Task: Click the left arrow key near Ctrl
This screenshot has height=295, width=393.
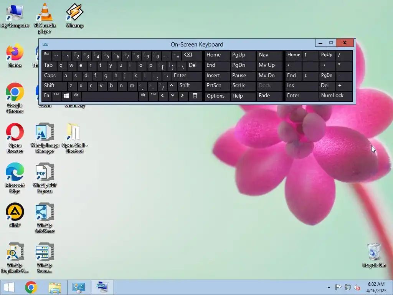Action: [163, 96]
